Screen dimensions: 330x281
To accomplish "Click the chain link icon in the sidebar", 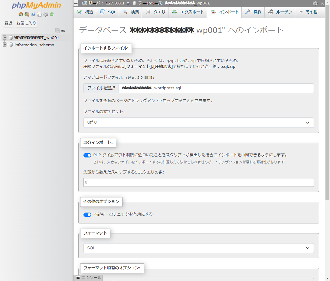I will pyautogui.click(x=63, y=31).
